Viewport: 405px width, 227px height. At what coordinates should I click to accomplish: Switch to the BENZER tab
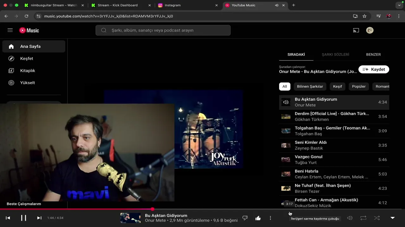pyautogui.click(x=373, y=55)
